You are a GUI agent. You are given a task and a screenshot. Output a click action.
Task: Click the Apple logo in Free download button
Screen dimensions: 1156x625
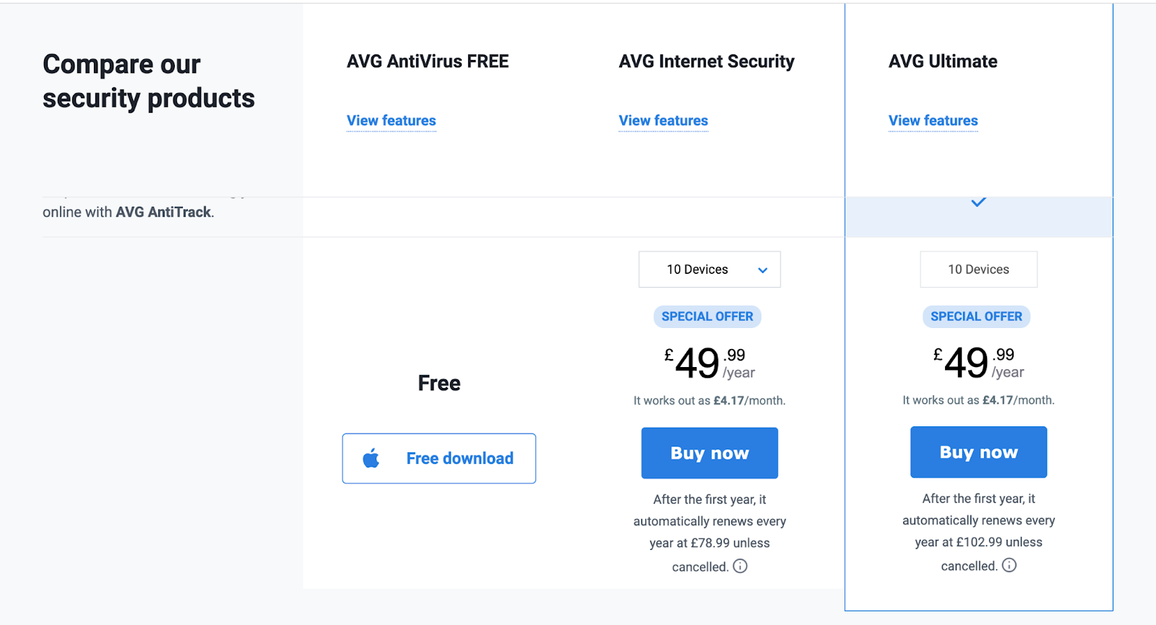tap(371, 458)
